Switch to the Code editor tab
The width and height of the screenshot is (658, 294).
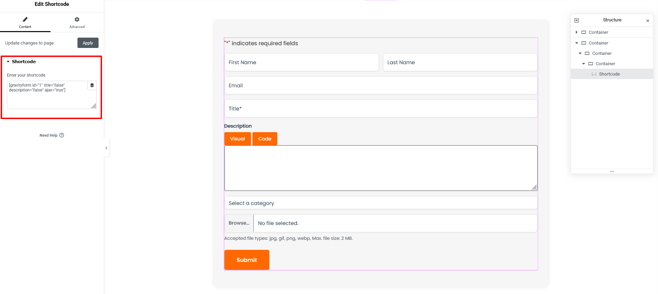265,139
